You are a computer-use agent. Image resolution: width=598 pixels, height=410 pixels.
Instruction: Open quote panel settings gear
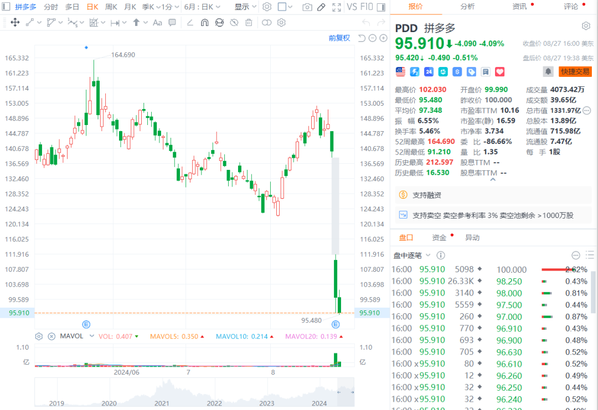[586, 26]
